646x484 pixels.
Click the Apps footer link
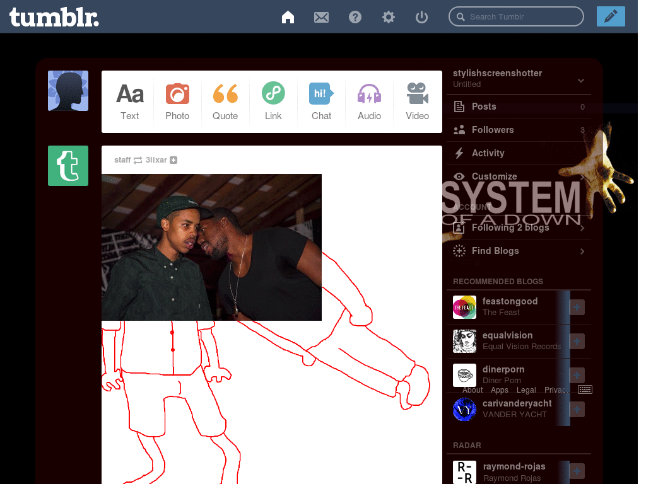pos(500,389)
